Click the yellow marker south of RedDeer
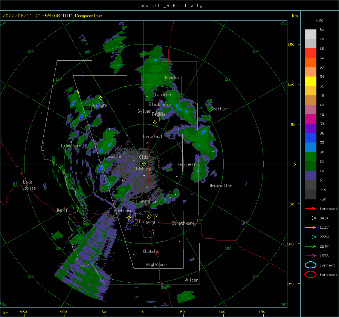Image resolution: width=339 pixels, height=317 pixels. click(x=155, y=123)
